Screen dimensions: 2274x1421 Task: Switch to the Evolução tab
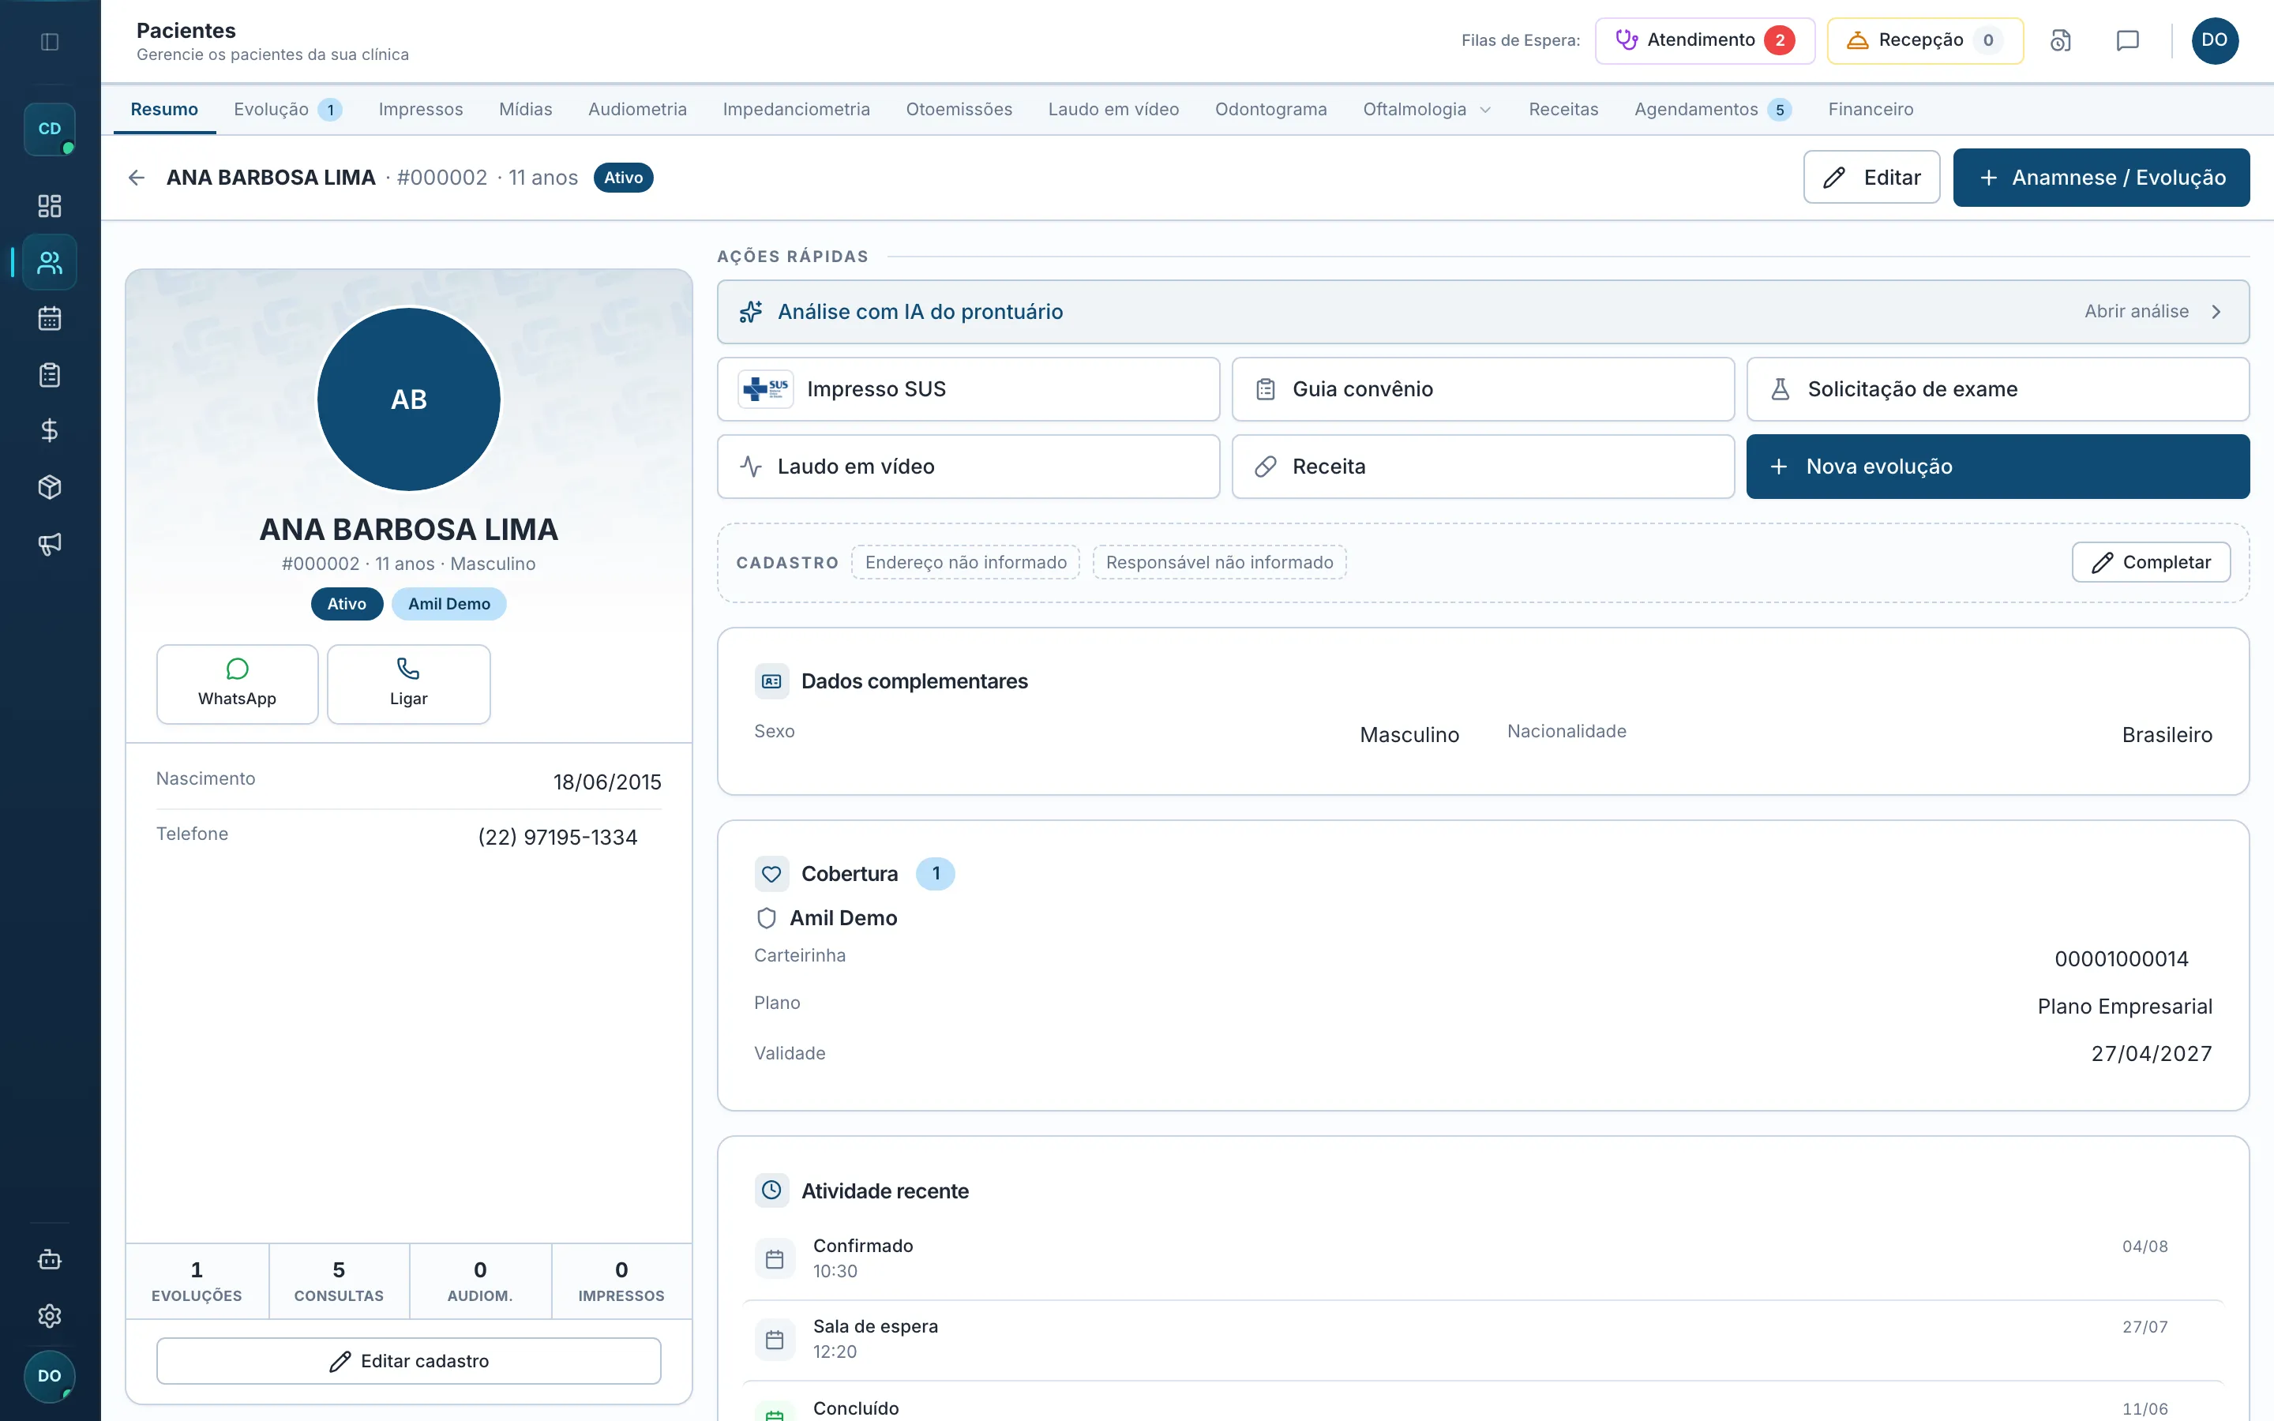point(287,109)
